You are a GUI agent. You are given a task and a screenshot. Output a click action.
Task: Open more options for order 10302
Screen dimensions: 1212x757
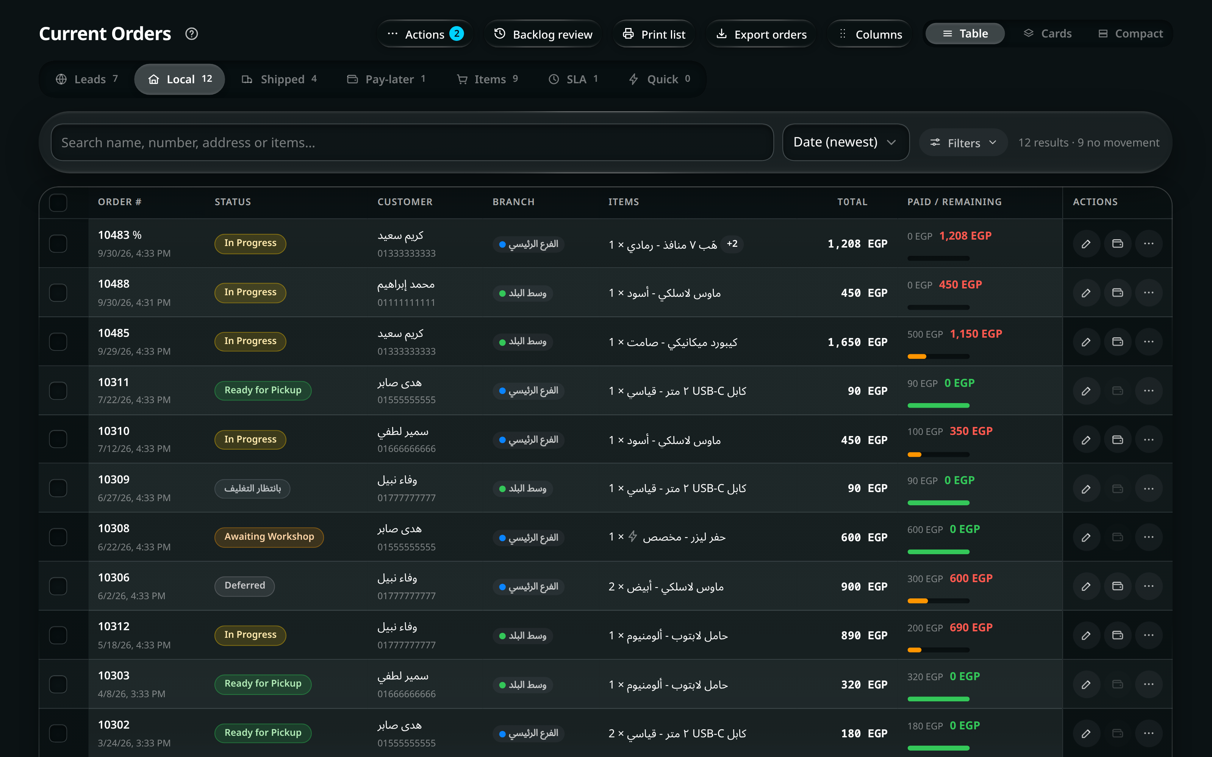coord(1149,734)
